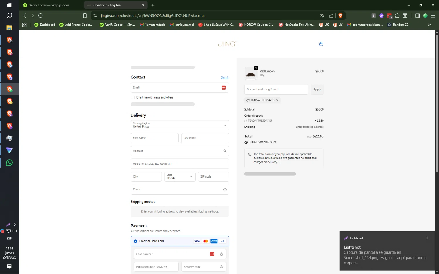Click the Red Dragon product thumbnail
Viewport: 439px width, 274px height.
(251, 73)
